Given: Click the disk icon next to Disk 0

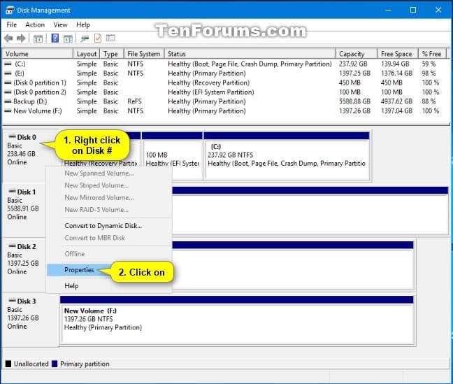Looking at the screenshot, I should coord(12,136).
